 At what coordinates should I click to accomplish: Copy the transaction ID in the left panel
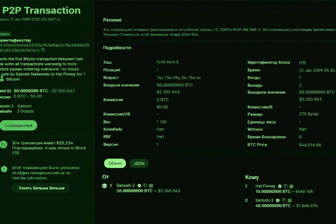coord(43,50)
